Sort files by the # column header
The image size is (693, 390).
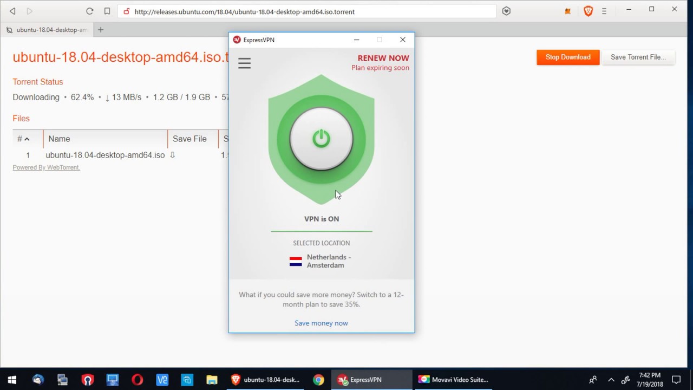23,139
